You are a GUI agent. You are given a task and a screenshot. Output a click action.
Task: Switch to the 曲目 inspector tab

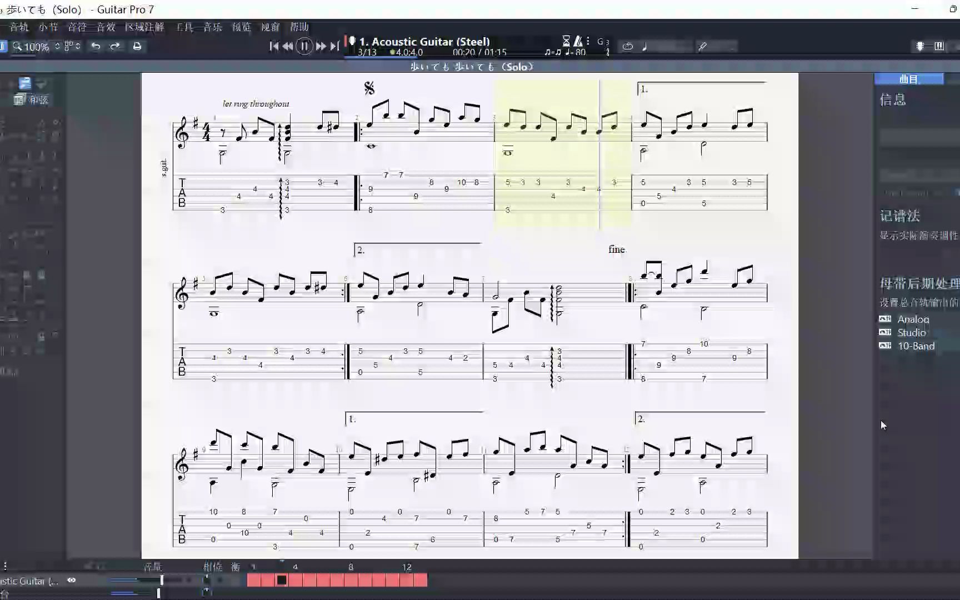(x=909, y=79)
